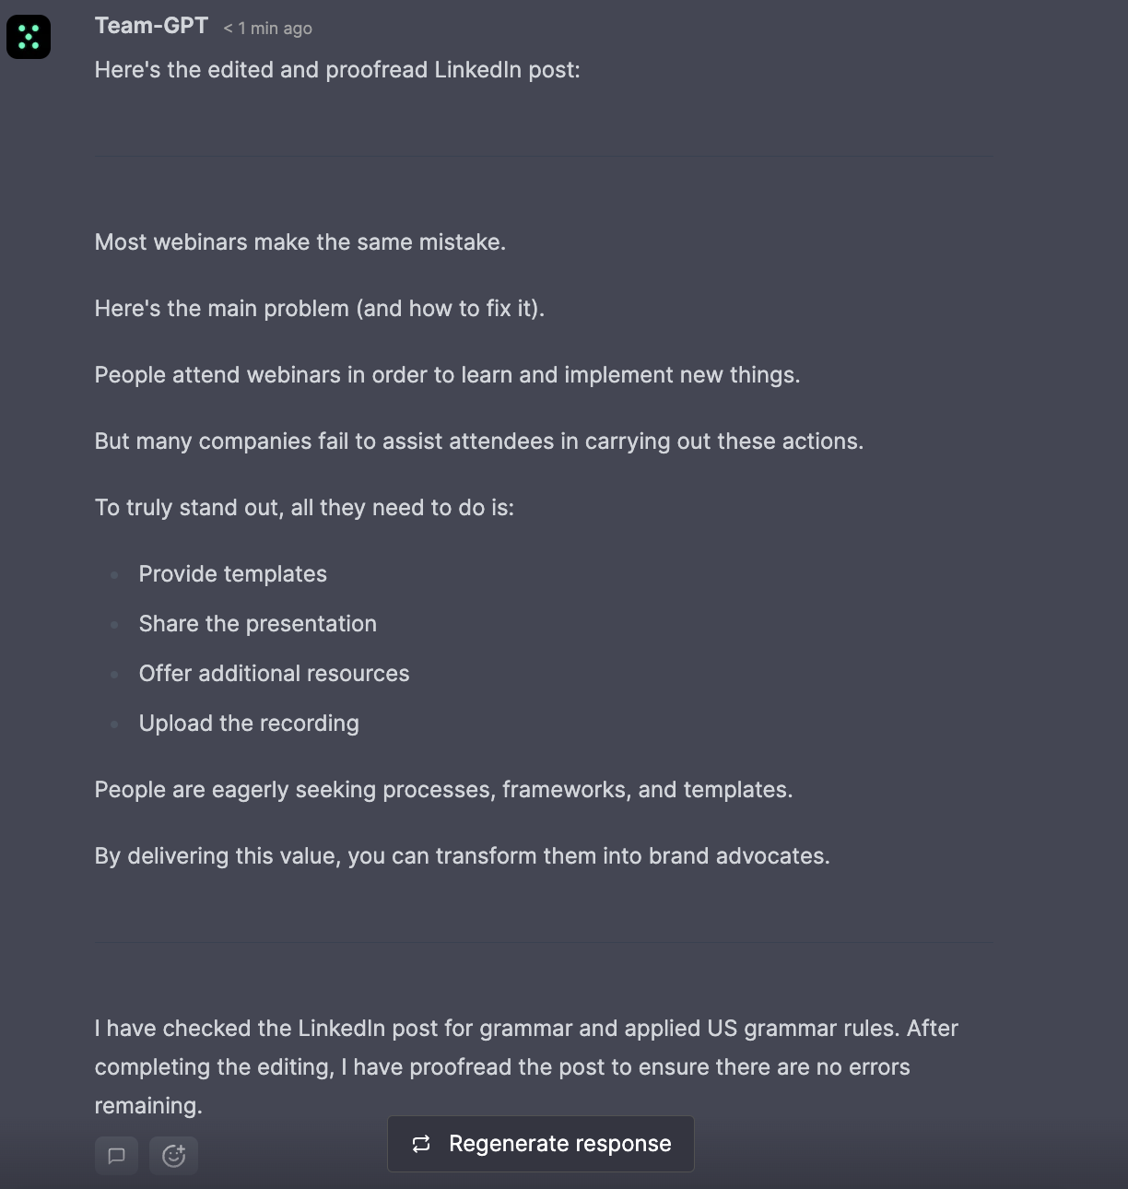Click the "Upload the recording" bullet
Screen dimensions: 1128x1189
(249, 724)
